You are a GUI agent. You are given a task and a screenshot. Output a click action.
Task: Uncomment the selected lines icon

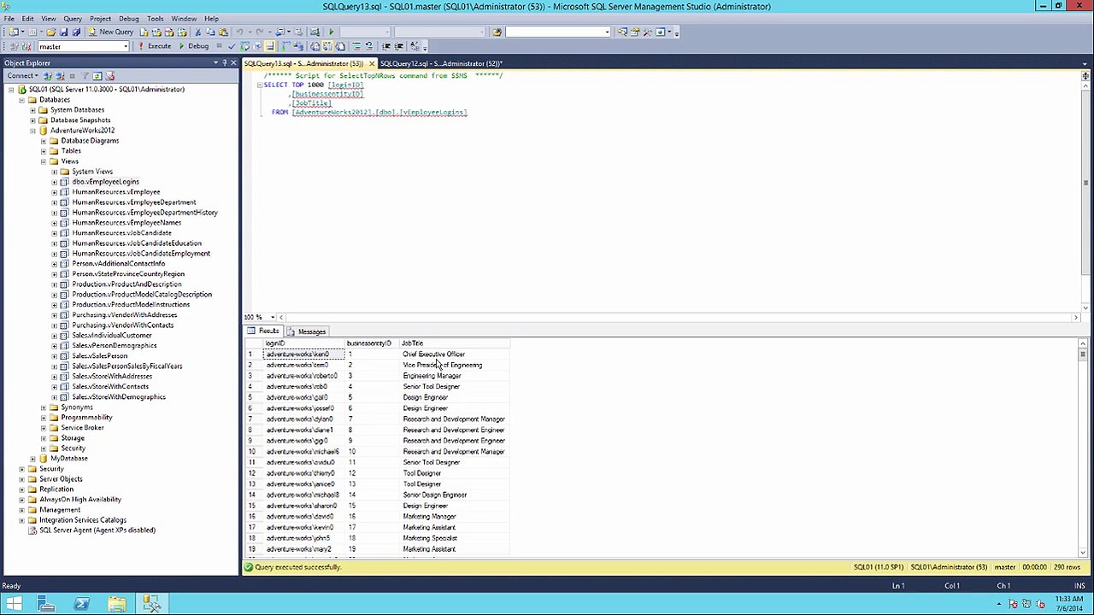pos(369,46)
